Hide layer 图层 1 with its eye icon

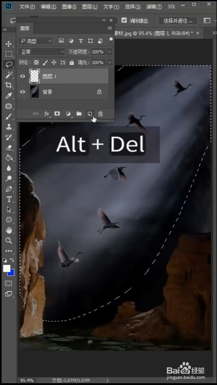point(23,76)
